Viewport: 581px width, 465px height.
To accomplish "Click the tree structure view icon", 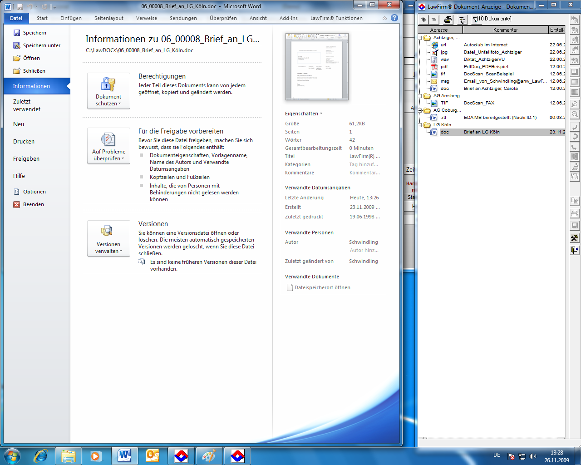I will (x=462, y=19).
